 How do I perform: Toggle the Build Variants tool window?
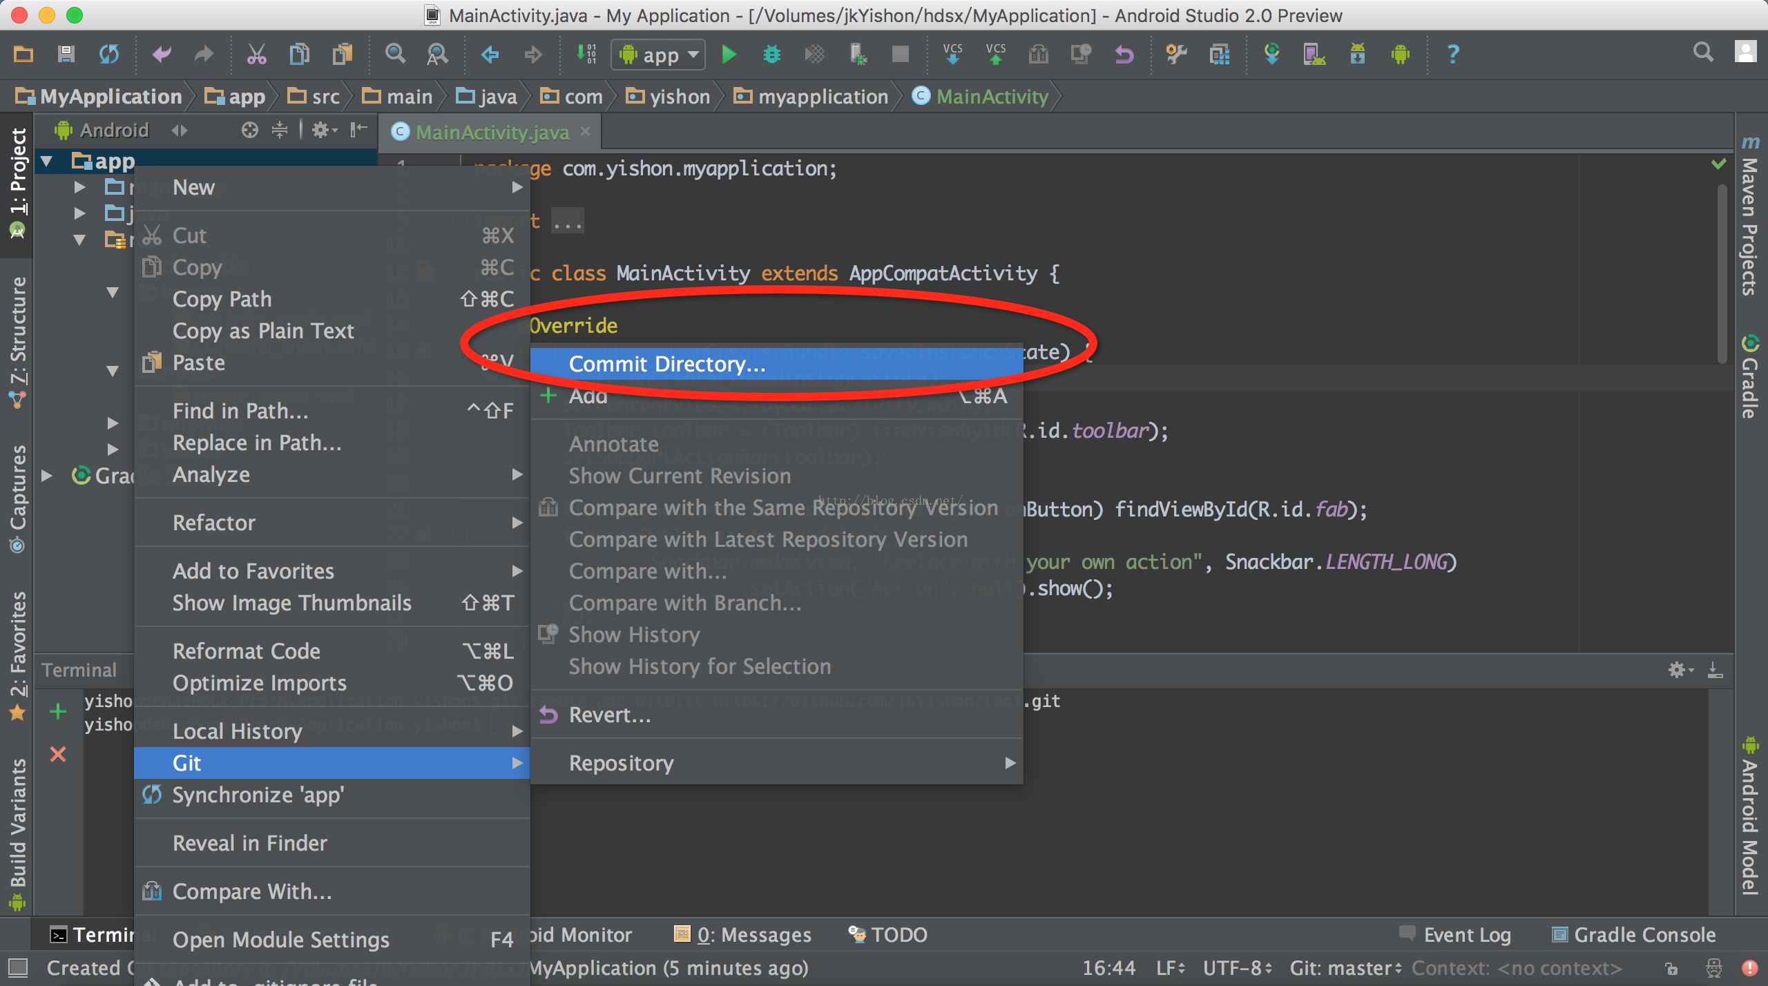pyautogui.click(x=17, y=834)
